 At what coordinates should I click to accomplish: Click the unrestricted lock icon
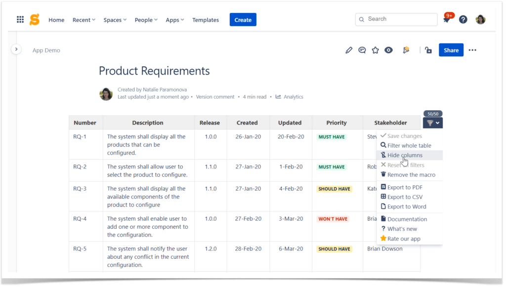tap(428, 50)
